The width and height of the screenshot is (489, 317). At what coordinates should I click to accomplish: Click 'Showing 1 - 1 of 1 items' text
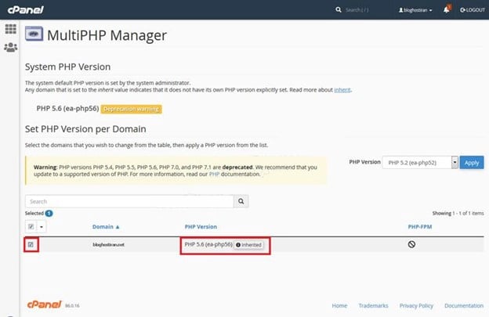coord(458,214)
